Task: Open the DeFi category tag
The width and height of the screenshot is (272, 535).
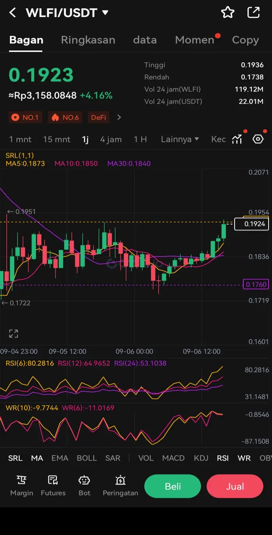Action: point(99,118)
